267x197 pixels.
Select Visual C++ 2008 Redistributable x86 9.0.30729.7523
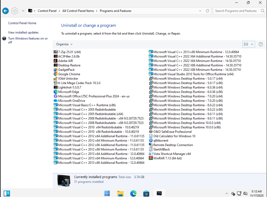(x=99, y=123)
